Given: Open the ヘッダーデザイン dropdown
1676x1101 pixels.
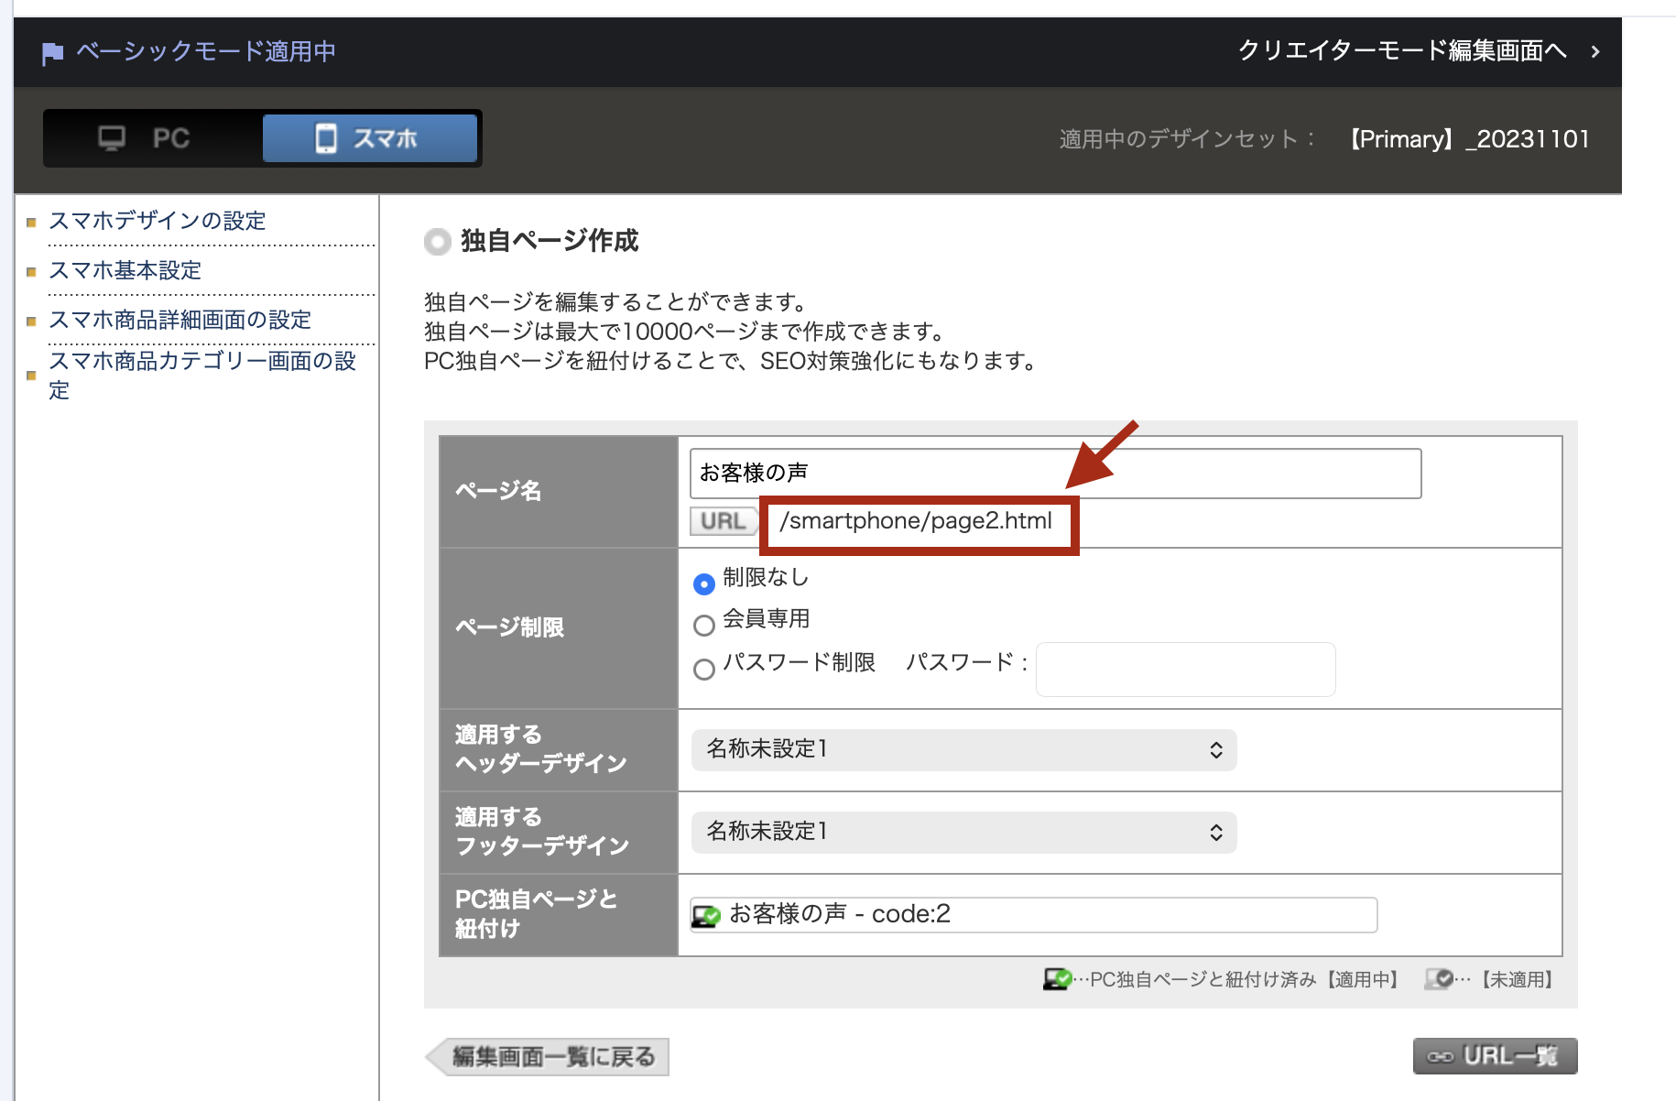Looking at the screenshot, I should point(963,750).
